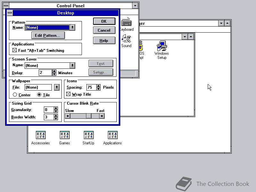Decrease the Border Width value
Screen dimensions: 256x192
click(56, 118)
